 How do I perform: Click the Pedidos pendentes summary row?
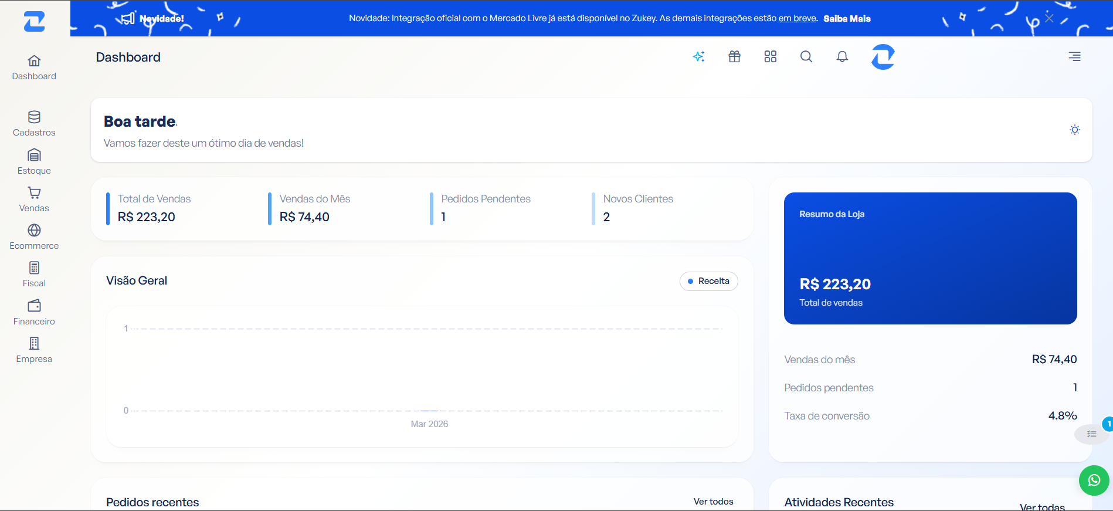tap(930, 388)
